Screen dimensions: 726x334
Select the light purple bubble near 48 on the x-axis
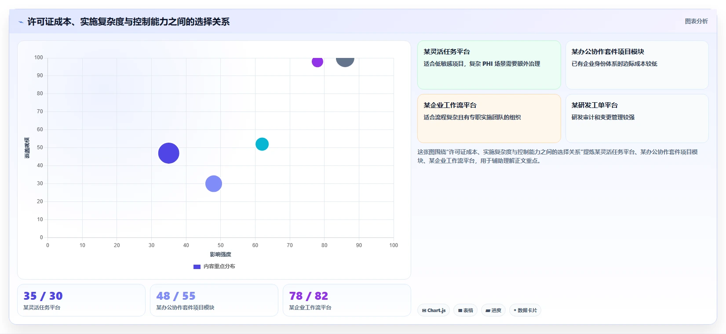point(214,183)
